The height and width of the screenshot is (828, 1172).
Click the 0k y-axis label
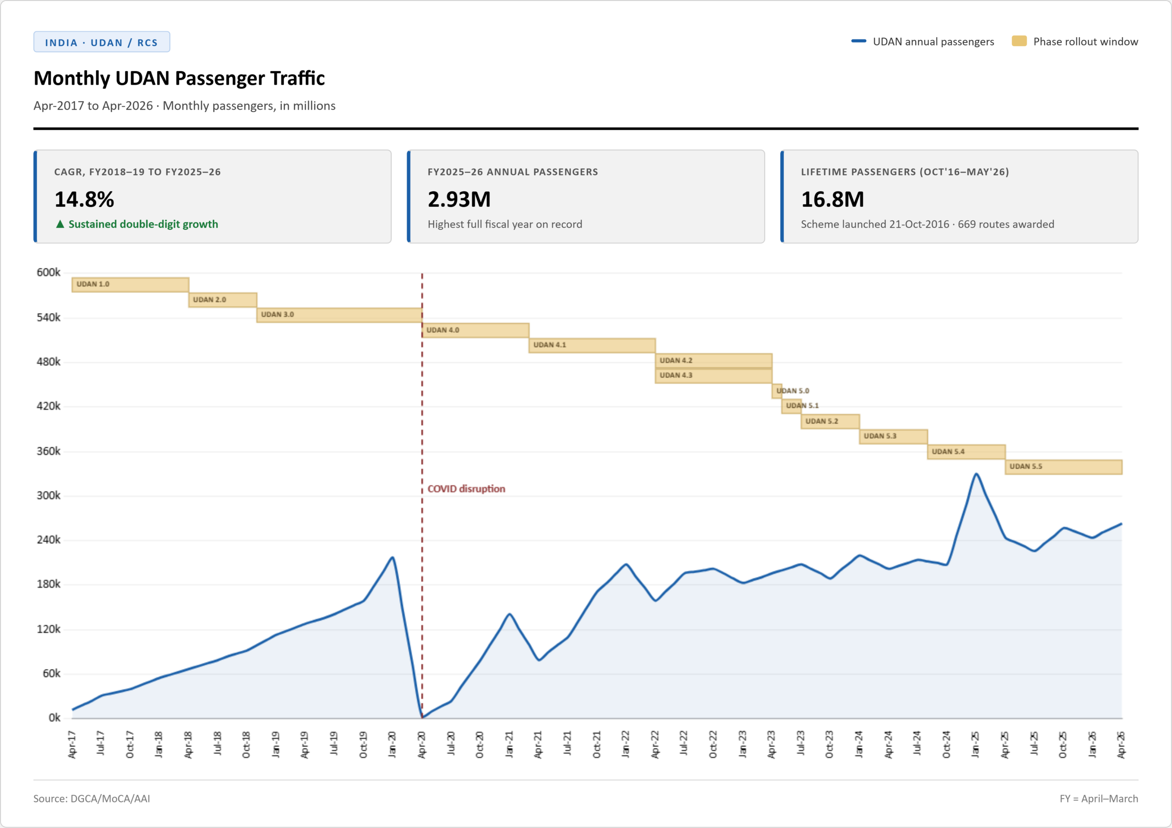pyautogui.click(x=54, y=718)
